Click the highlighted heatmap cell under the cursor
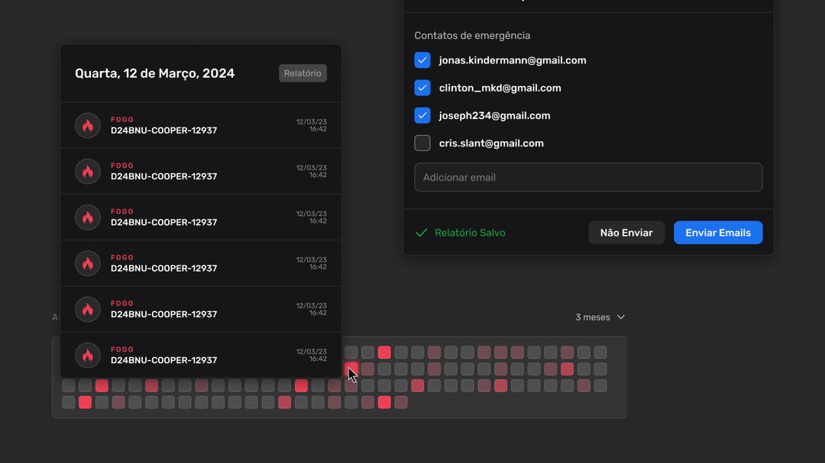This screenshot has height=463, width=825. point(351,369)
